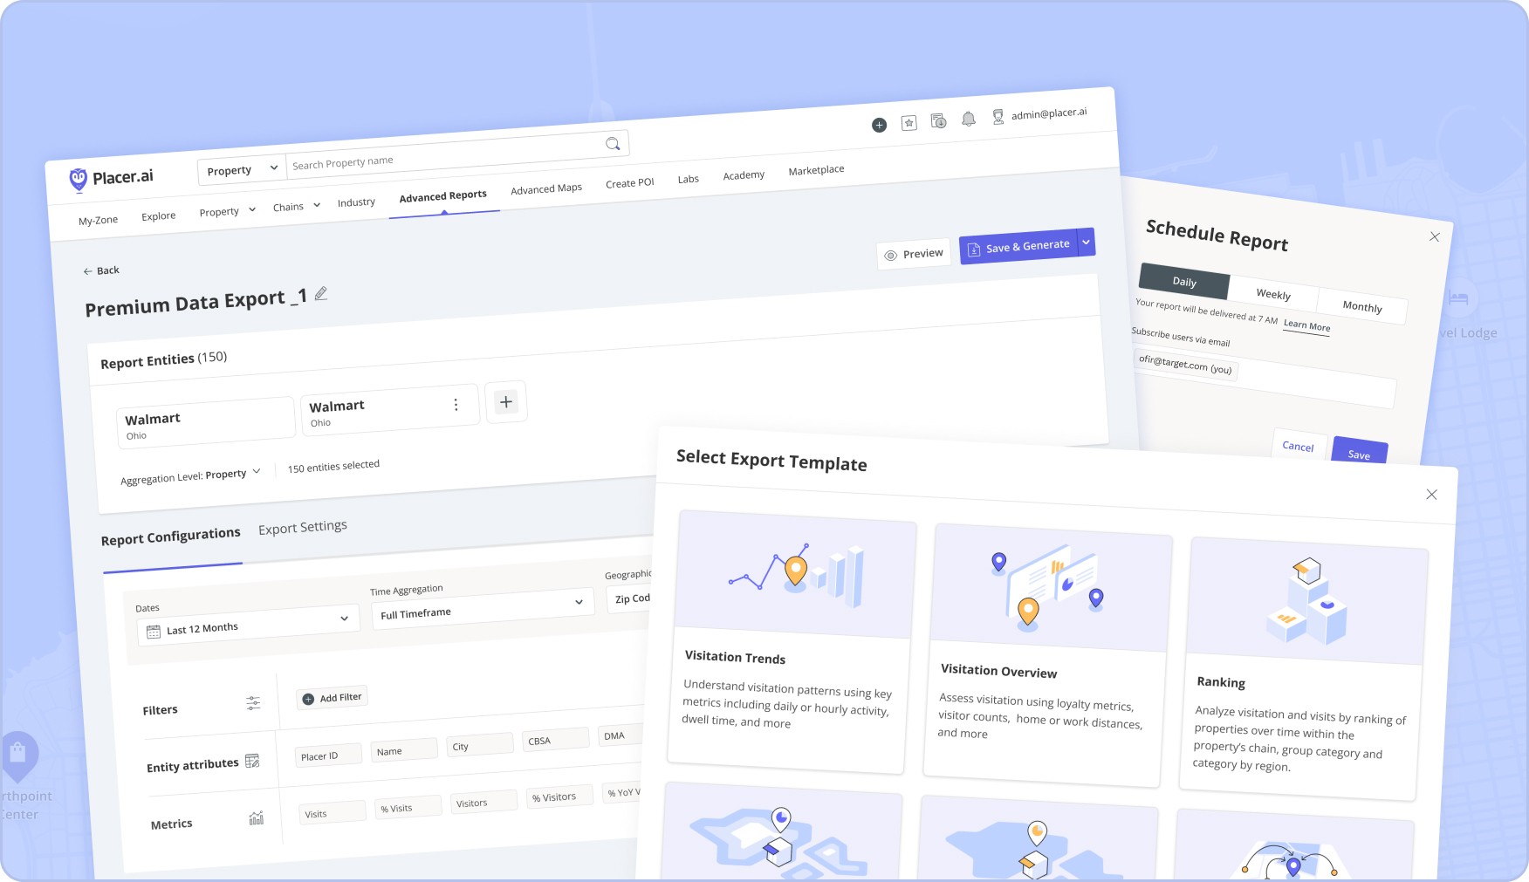Screen dimensions: 1529x882
Task: Toggle the % Visitors metric chip
Action: 559,796
